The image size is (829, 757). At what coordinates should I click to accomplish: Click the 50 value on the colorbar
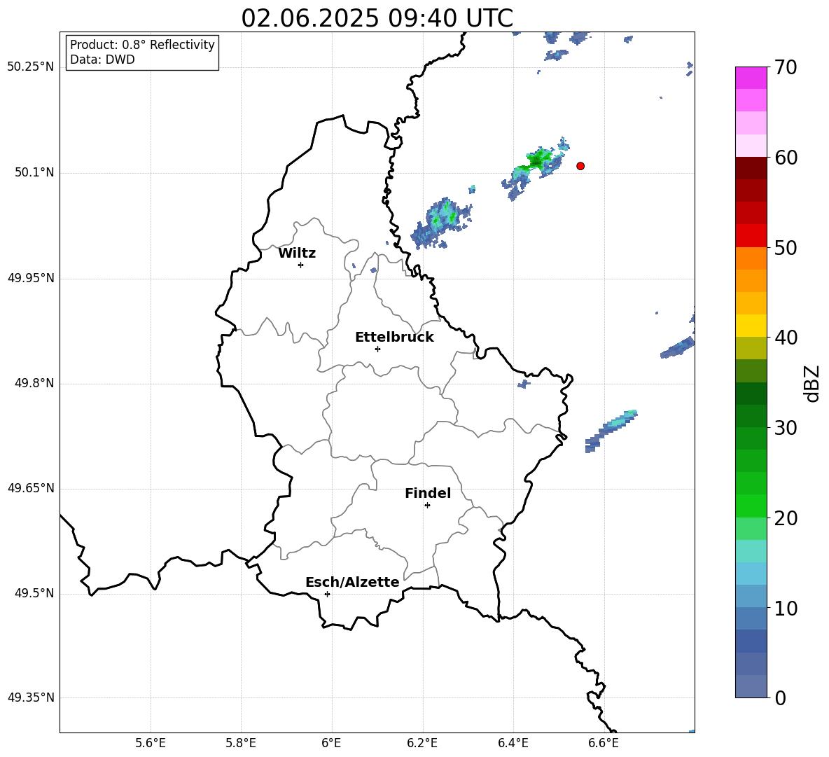click(786, 247)
